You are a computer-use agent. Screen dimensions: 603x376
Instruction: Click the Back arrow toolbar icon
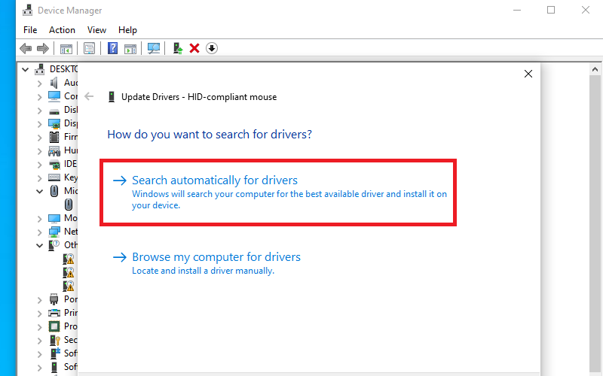point(26,49)
